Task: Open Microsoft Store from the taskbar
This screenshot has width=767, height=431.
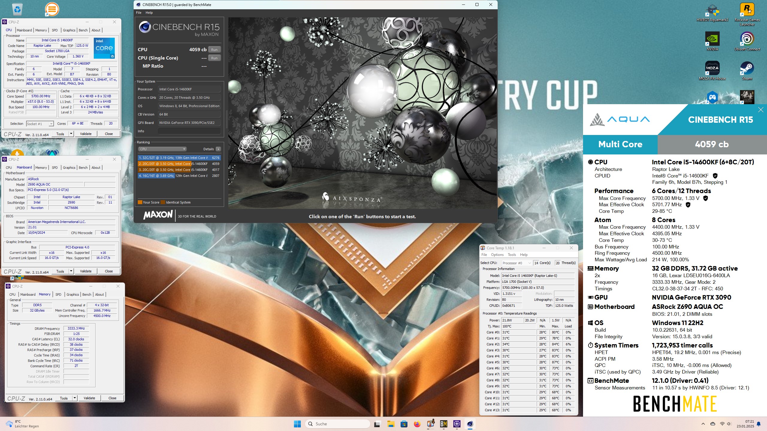Action: point(404,424)
